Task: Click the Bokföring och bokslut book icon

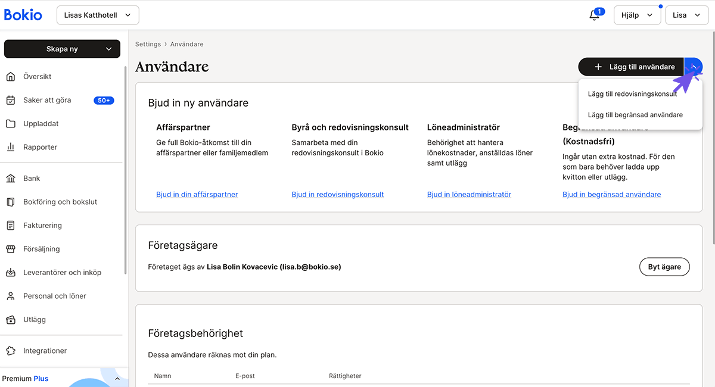Action: [11, 202]
